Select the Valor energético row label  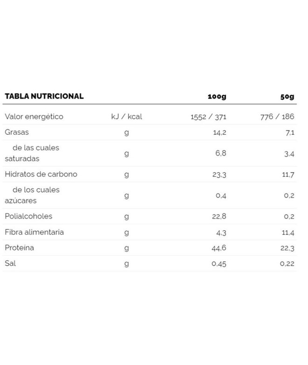[x=34, y=117]
